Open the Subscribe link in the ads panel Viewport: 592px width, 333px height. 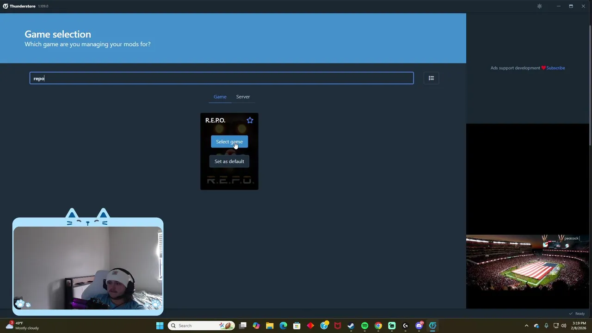click(555, 68)
